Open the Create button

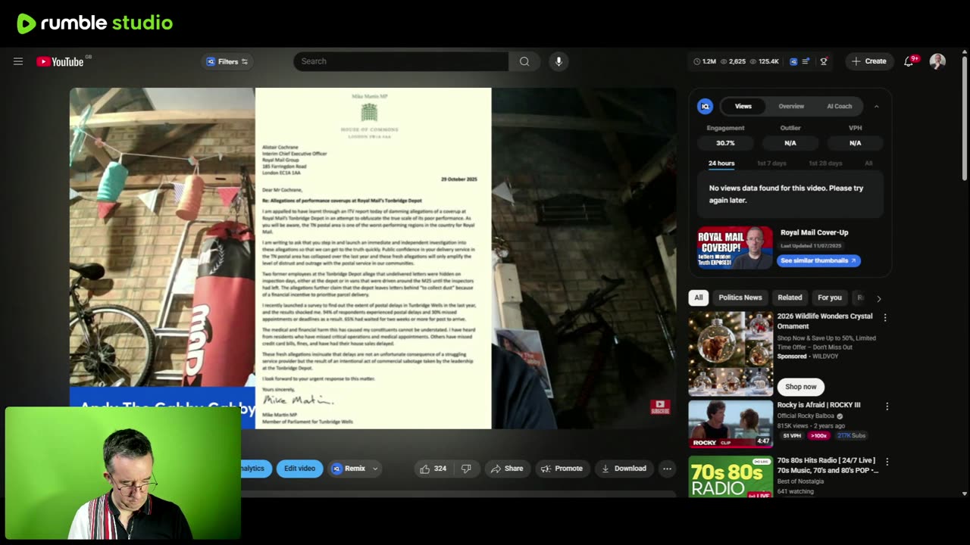click(868, 61)
